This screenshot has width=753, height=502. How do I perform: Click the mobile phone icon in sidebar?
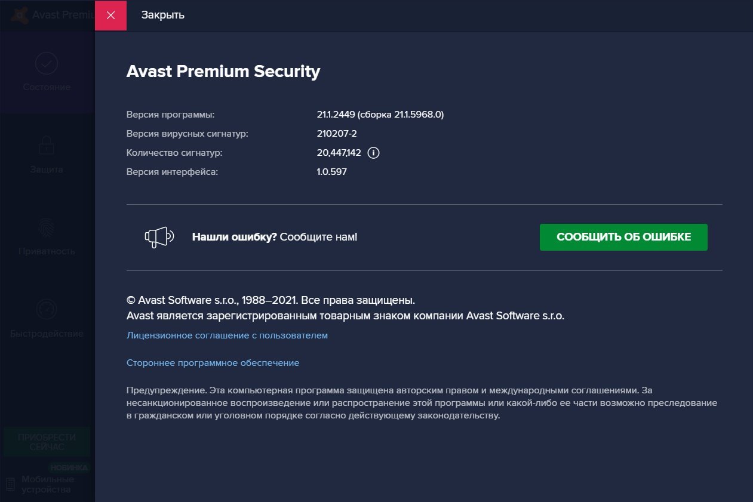10,484
